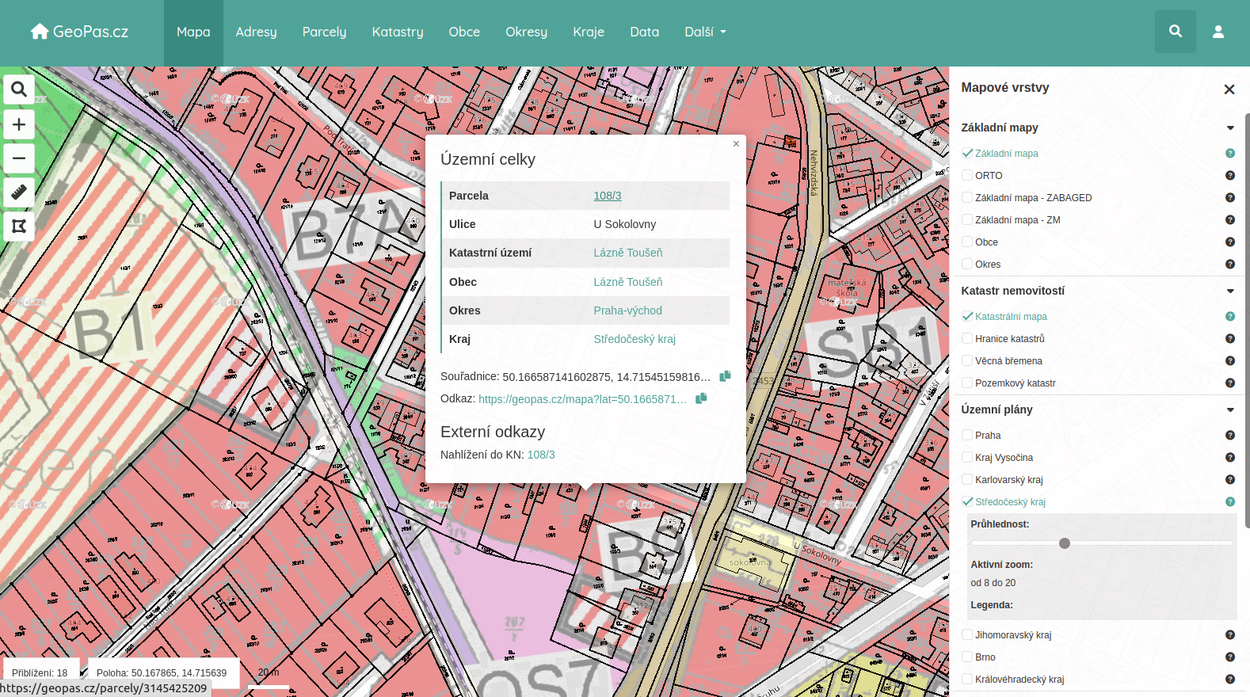Click the map search magnifier tool

19,90
